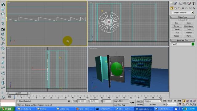Click the Tube01 object name field
197x111 pixels.
181,44
